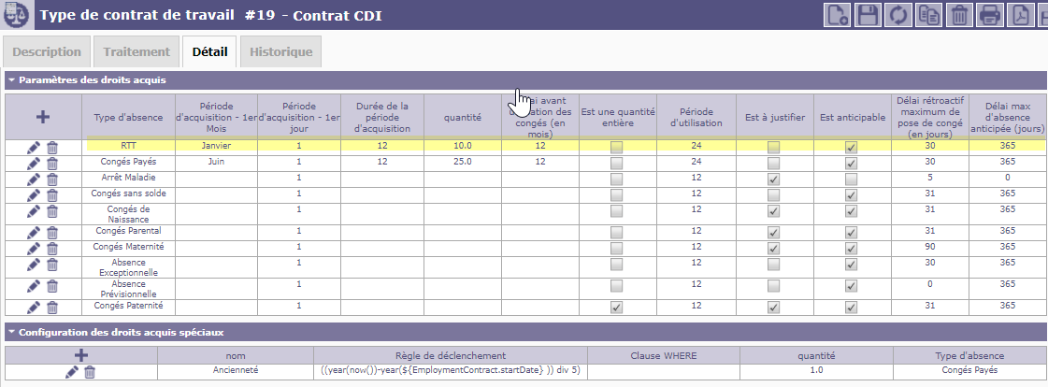1048x387 pixels.
Task: Click the 'quantité' column header in parameters table
Action: point(463,117)
